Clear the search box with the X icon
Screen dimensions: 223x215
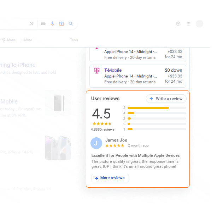pyautogui.click(x=32, y=24)
